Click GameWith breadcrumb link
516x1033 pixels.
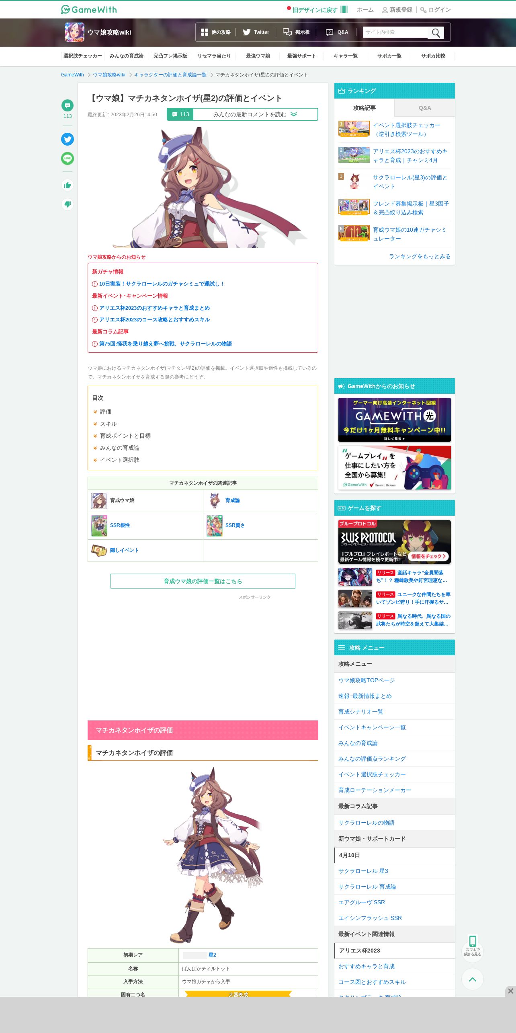(72, 75)
